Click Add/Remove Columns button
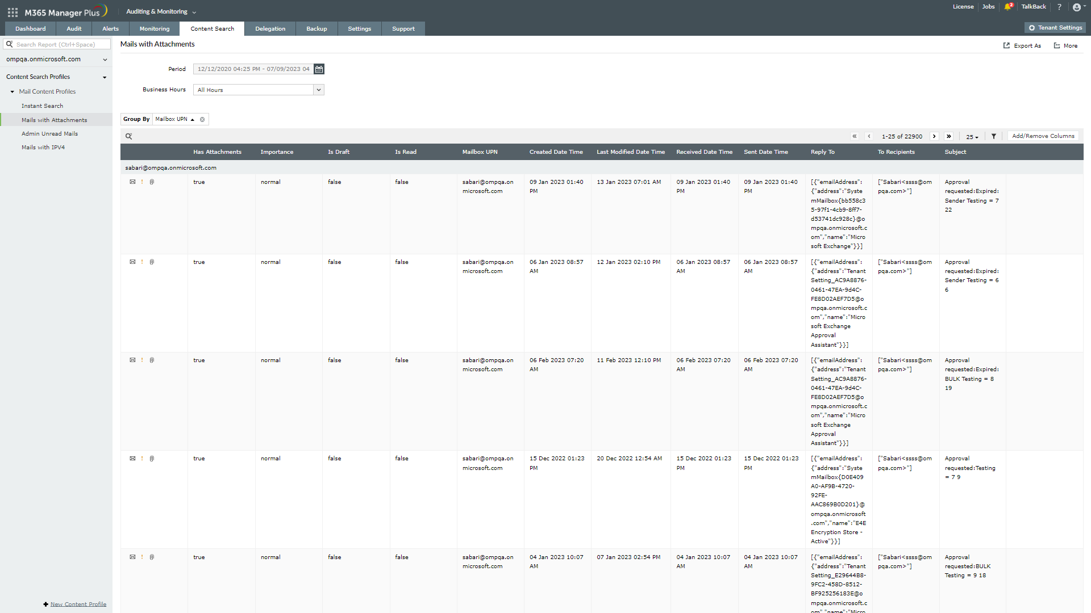Viewport: 1091px width, 613px height. click(x=1043, y=136)
